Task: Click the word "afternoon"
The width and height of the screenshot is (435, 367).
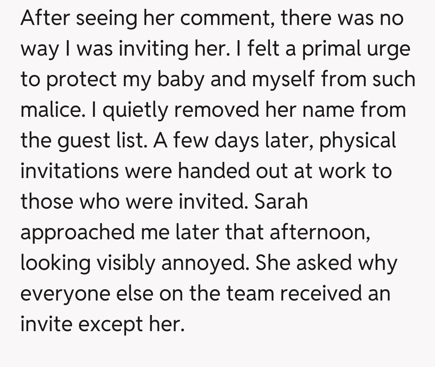Action: (x=320, y=232)
